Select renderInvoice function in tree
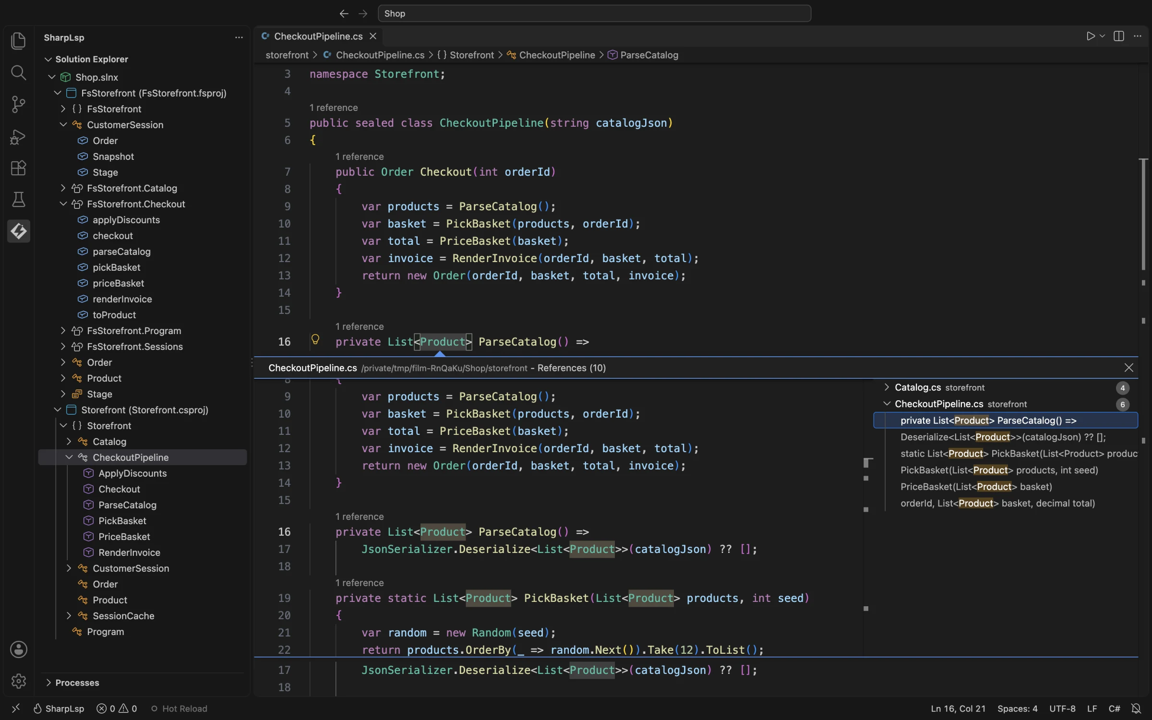Viewport: 1152px width, 720px height. (x=122, y=299)
